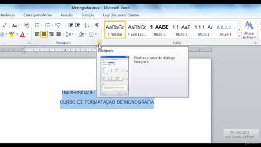The width and height of the screenshot is (261, 147).
Task: Open the Shading color dropdown arrow
Action: 86,34
